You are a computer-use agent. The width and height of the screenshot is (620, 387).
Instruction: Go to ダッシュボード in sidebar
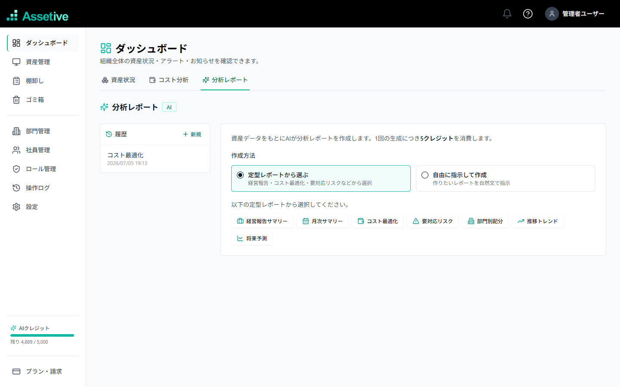(x=43, y=43)
